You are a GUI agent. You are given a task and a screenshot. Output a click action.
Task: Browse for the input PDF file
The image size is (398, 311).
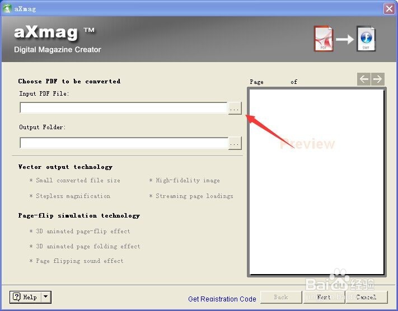[x=235, y=109]
